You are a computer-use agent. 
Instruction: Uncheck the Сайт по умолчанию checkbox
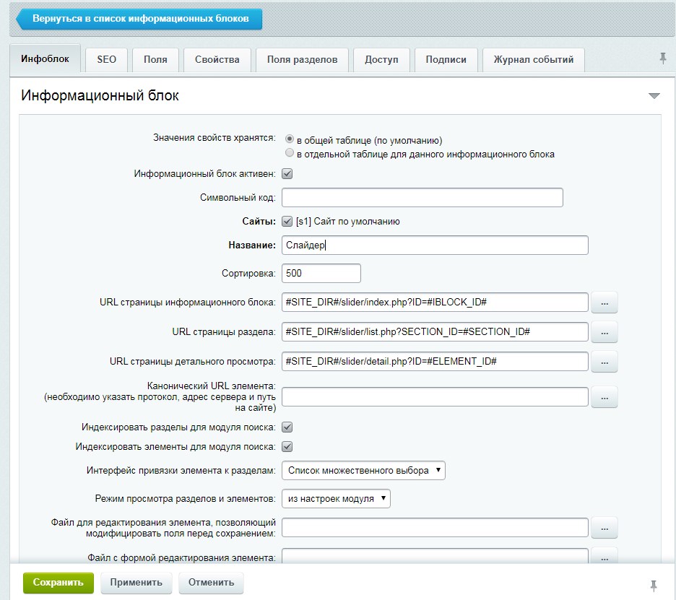coord(287,222)
